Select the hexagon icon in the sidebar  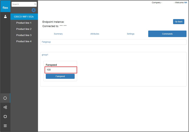[x=5, y=98]
